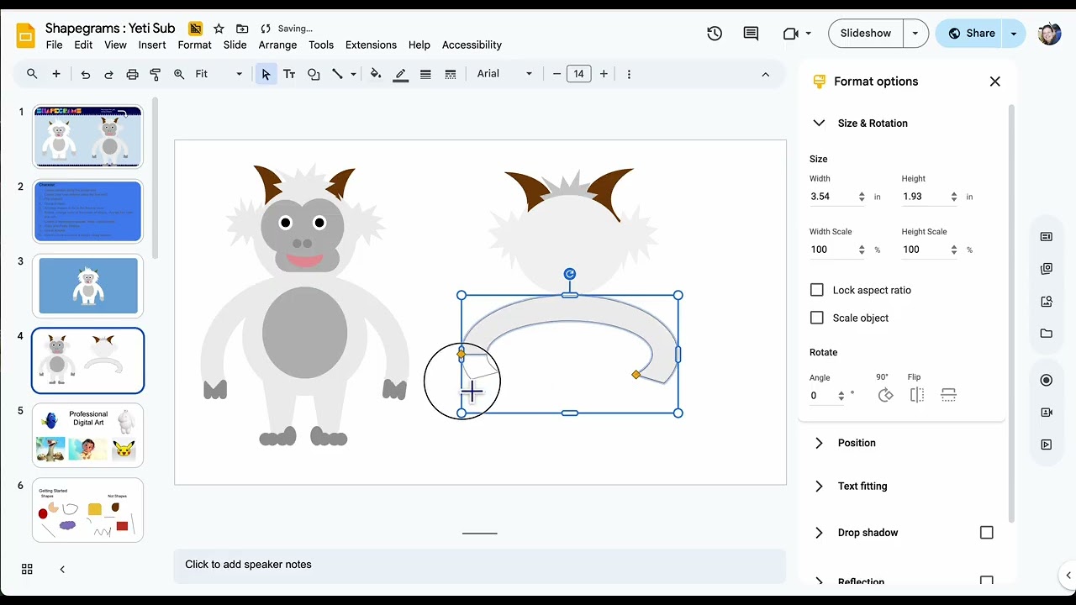1076x605 pixels.
Task: Open the Meet camera dropdown arrow
Action: click(x=809, y=34)
